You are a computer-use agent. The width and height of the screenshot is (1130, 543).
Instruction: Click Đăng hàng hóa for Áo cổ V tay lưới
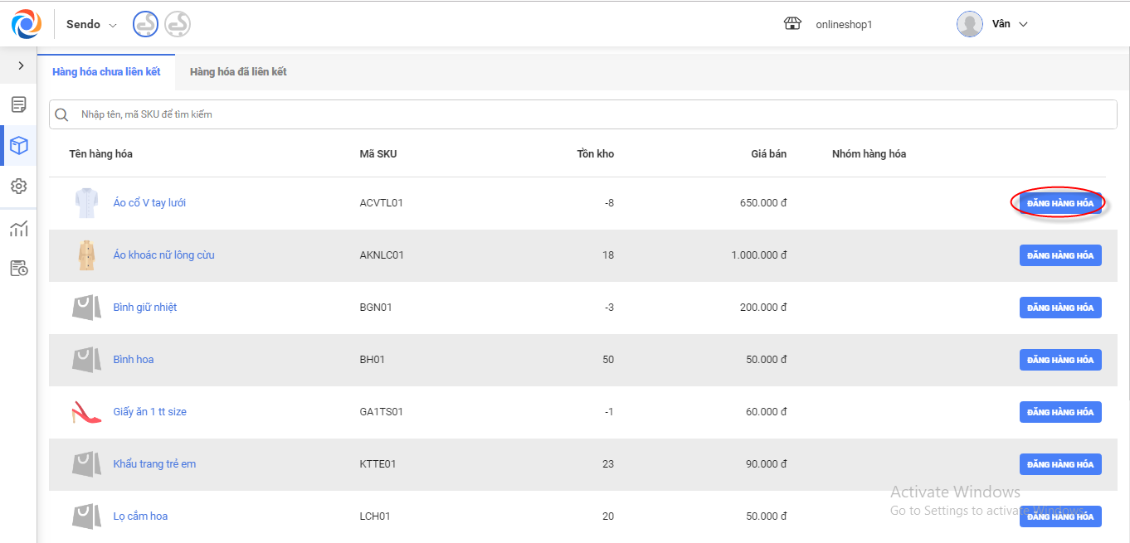click(x=1059, y=203)
